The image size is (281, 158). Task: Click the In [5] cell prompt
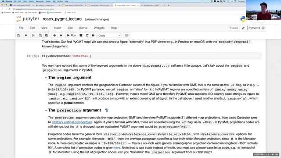33,56
